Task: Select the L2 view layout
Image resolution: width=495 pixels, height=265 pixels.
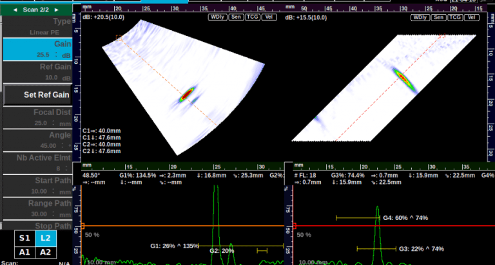Action: pos(46,237)
